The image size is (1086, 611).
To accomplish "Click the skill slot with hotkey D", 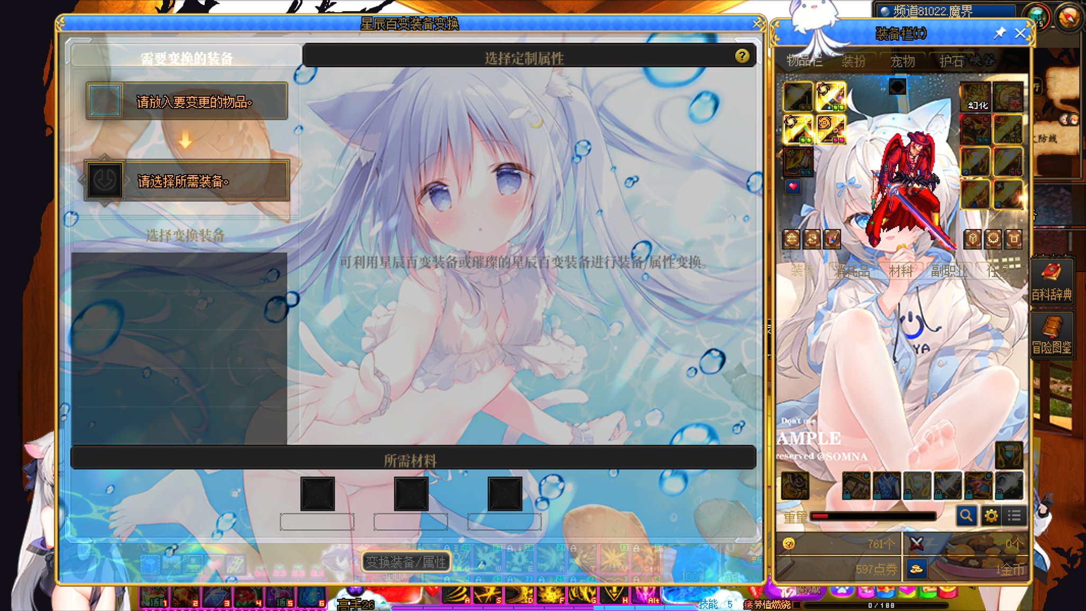I will (519, 595).
